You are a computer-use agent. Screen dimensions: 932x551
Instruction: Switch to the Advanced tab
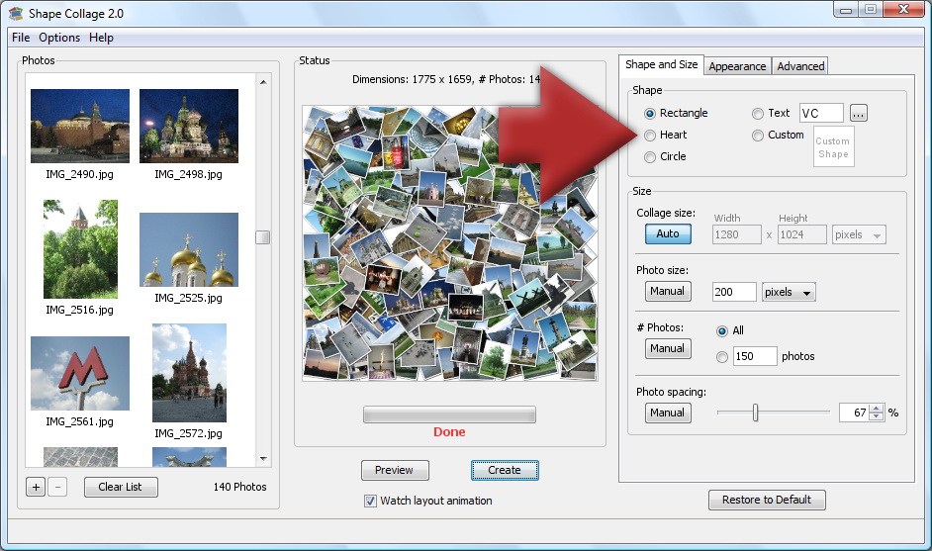(x=800, y=66)
